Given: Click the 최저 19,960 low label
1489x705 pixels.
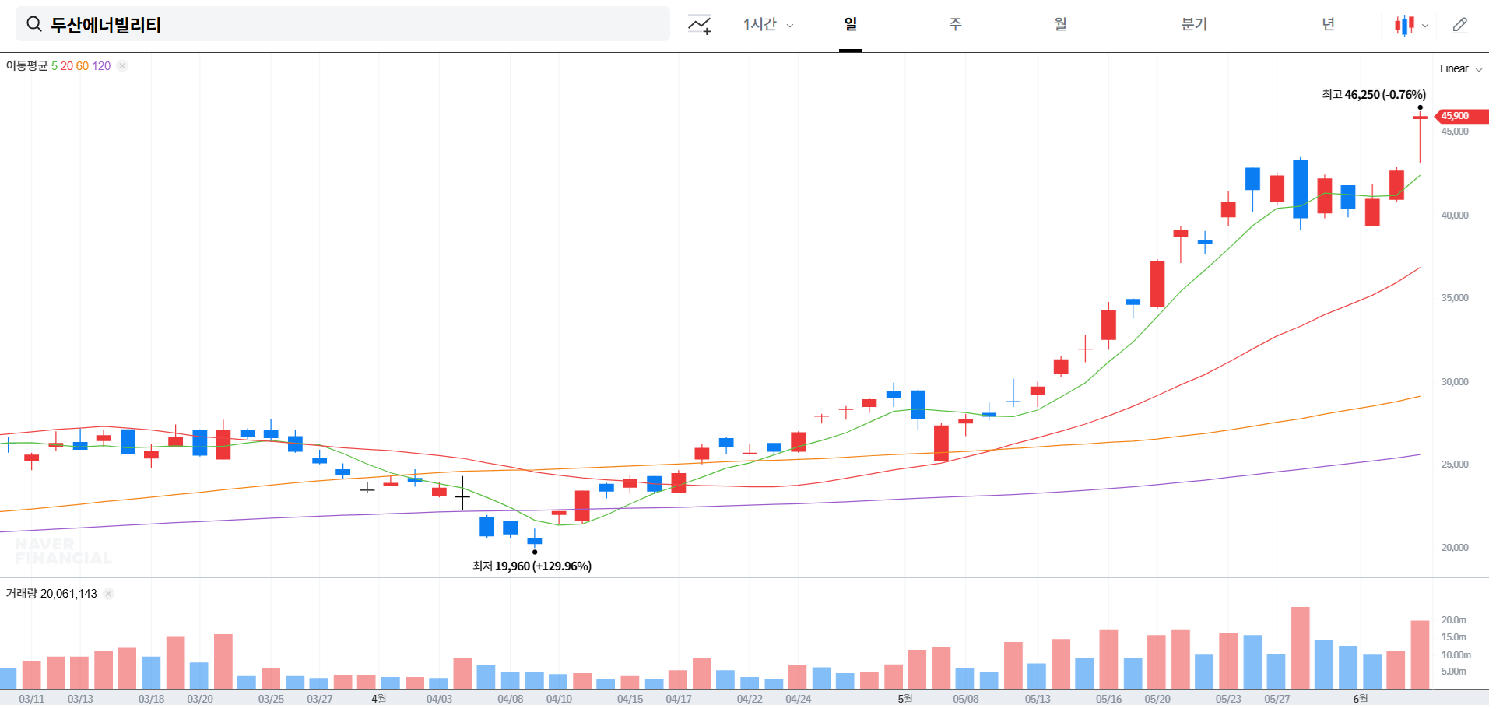Looking at the screenshot, I should (x=532, y=566).
